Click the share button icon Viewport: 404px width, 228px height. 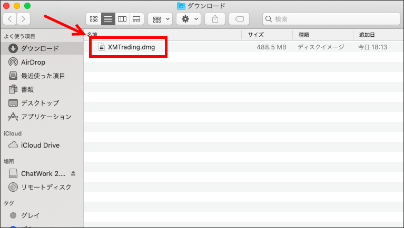(215, 19)
